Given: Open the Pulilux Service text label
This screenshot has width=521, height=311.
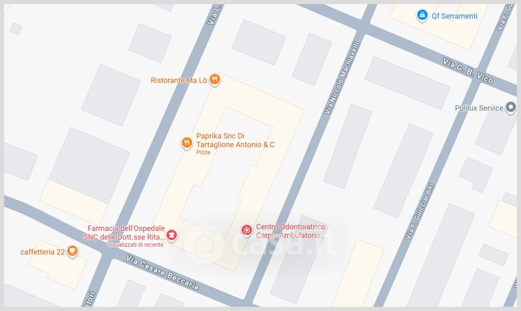Looking at the screenshot, I should click(x=479, y=108).
